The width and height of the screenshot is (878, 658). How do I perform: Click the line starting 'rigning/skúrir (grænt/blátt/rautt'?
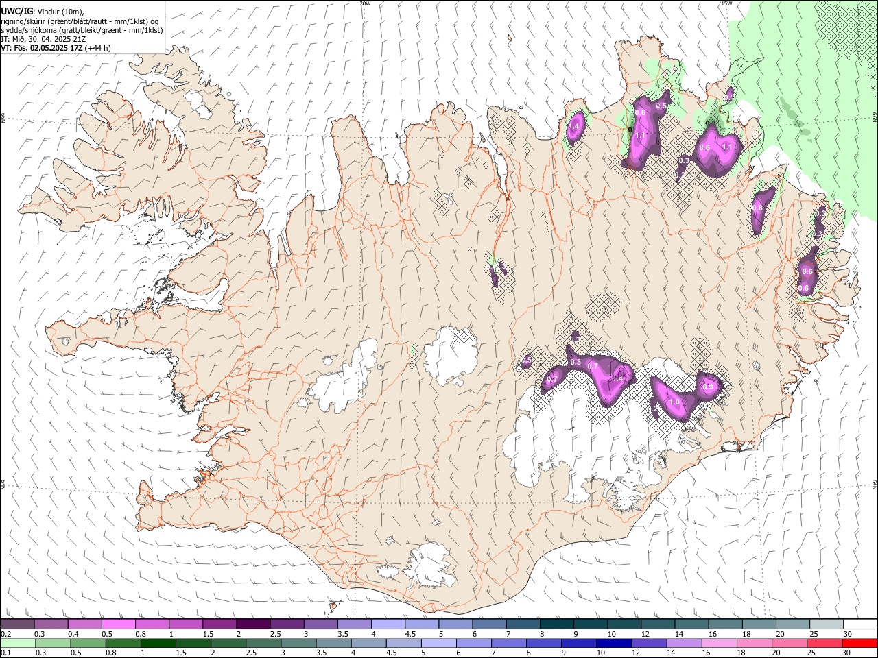pyautogui.click(x=80, y=21)
